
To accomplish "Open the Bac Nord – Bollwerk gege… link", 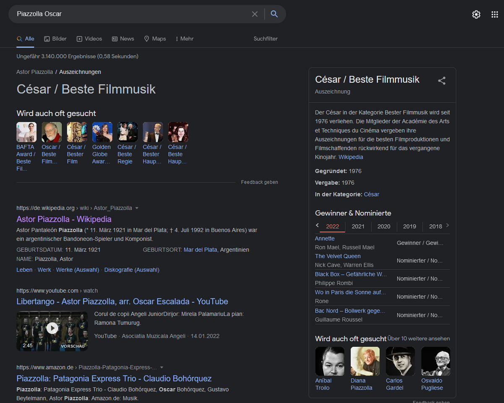I will point(350,311).
